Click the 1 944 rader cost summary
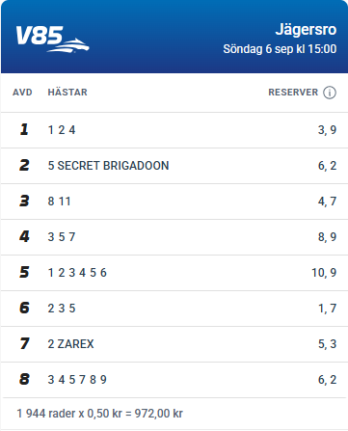 [100, 414]
